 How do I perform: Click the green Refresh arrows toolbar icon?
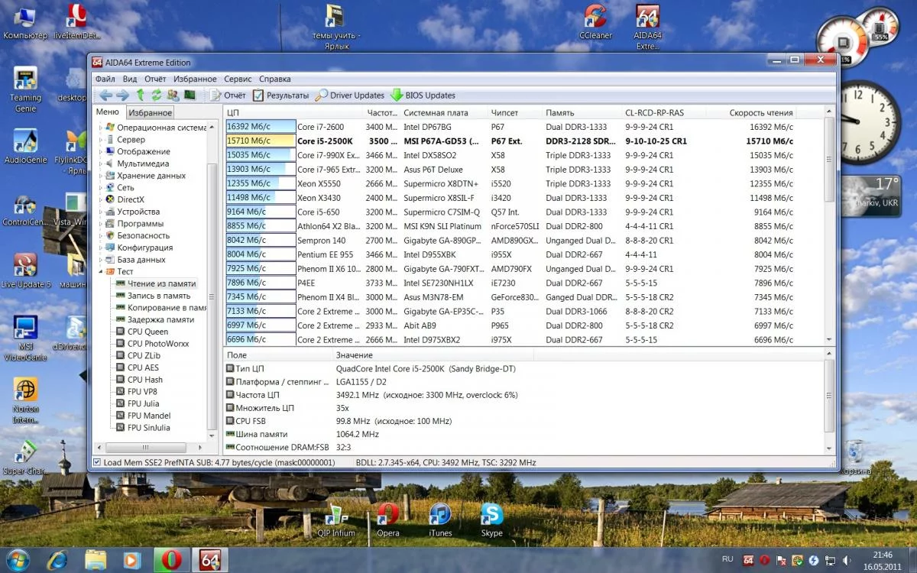pyautogui.click(x=157, y=95)
